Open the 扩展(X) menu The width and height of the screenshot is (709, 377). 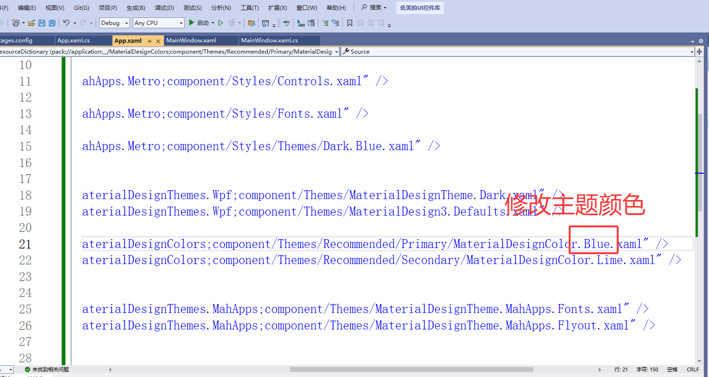[x=277, y=8]
